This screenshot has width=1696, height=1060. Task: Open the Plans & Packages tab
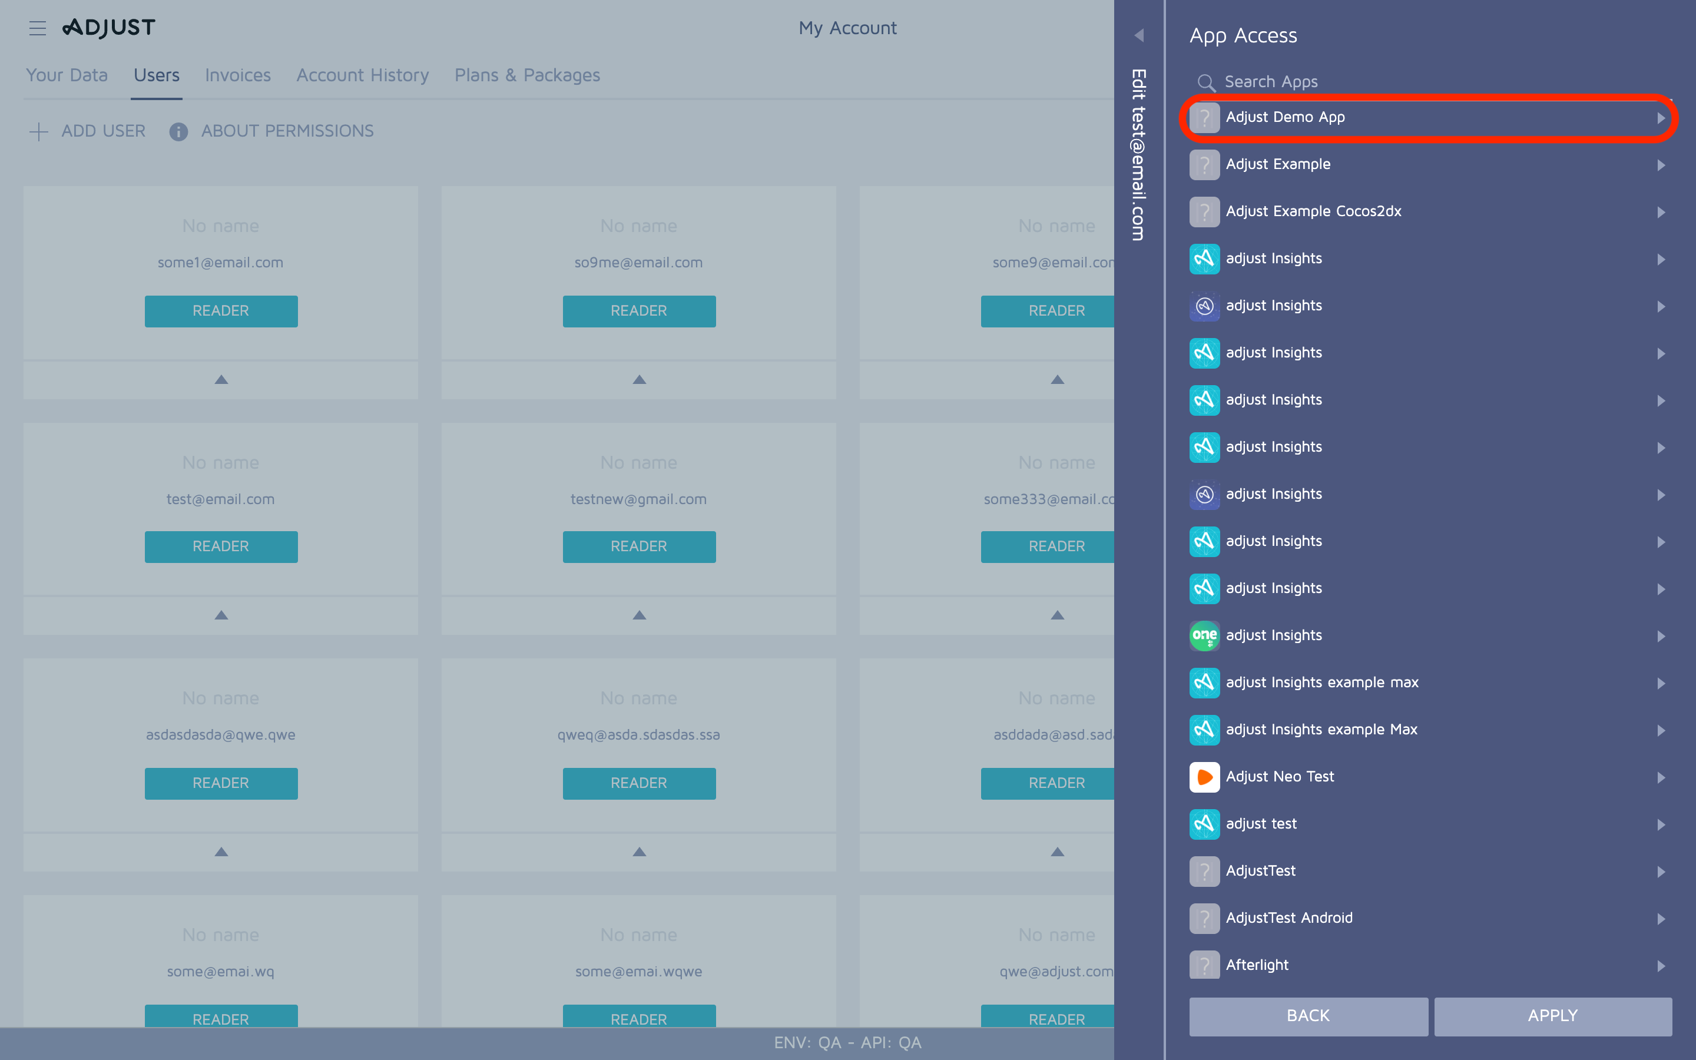527,75
